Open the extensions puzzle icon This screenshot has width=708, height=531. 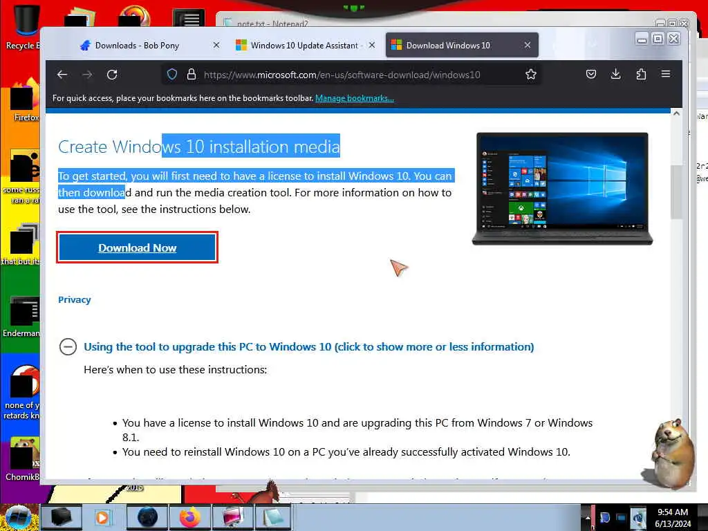point(641,74)
